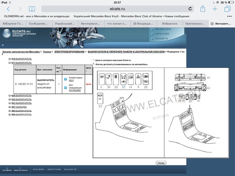Go to ЭЛЕКТРООБОРУДОВАНИЕ breadcrumb

(69, 52)
